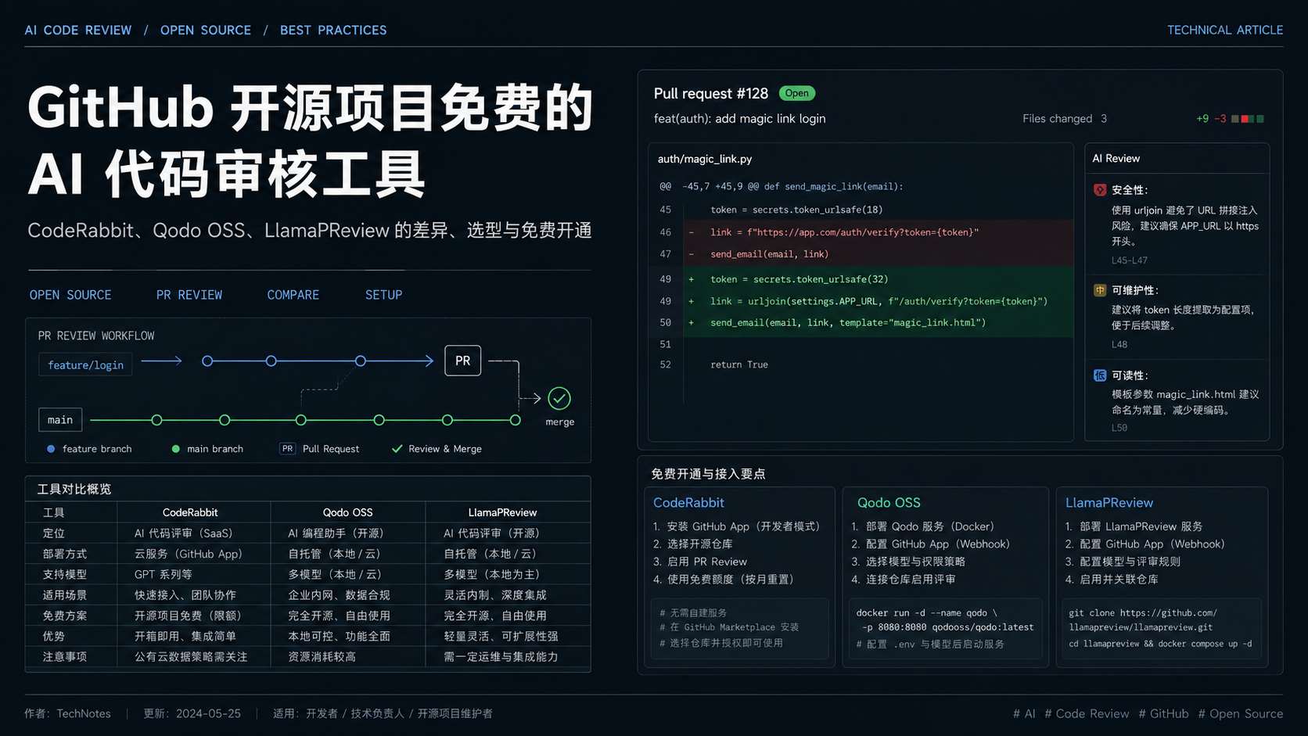The image size is (1308, 736).
Task: Open the SETUP tab
Action: point(384,295)
